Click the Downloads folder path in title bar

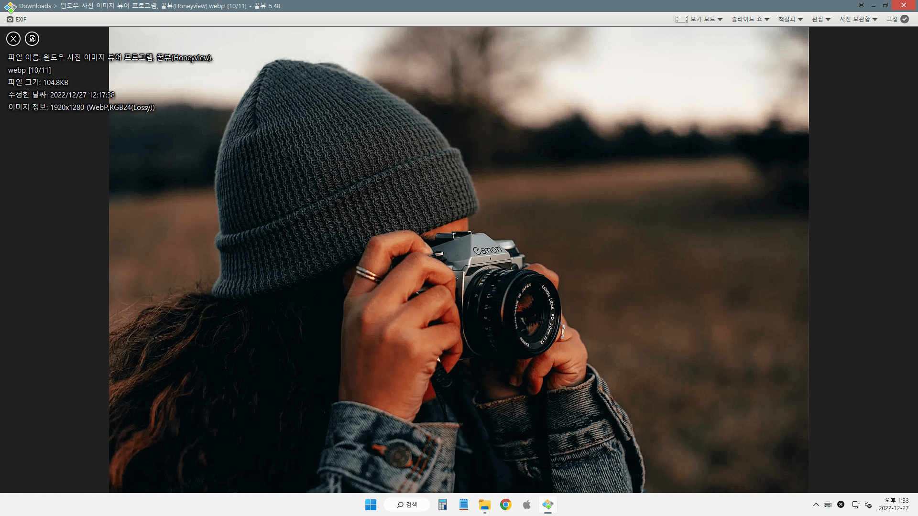pyautogui.click(x=35, y=6)
